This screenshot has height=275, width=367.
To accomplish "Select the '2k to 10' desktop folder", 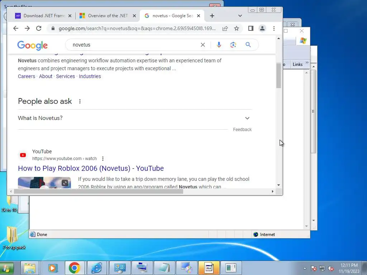I will click(x=9, y=204).
